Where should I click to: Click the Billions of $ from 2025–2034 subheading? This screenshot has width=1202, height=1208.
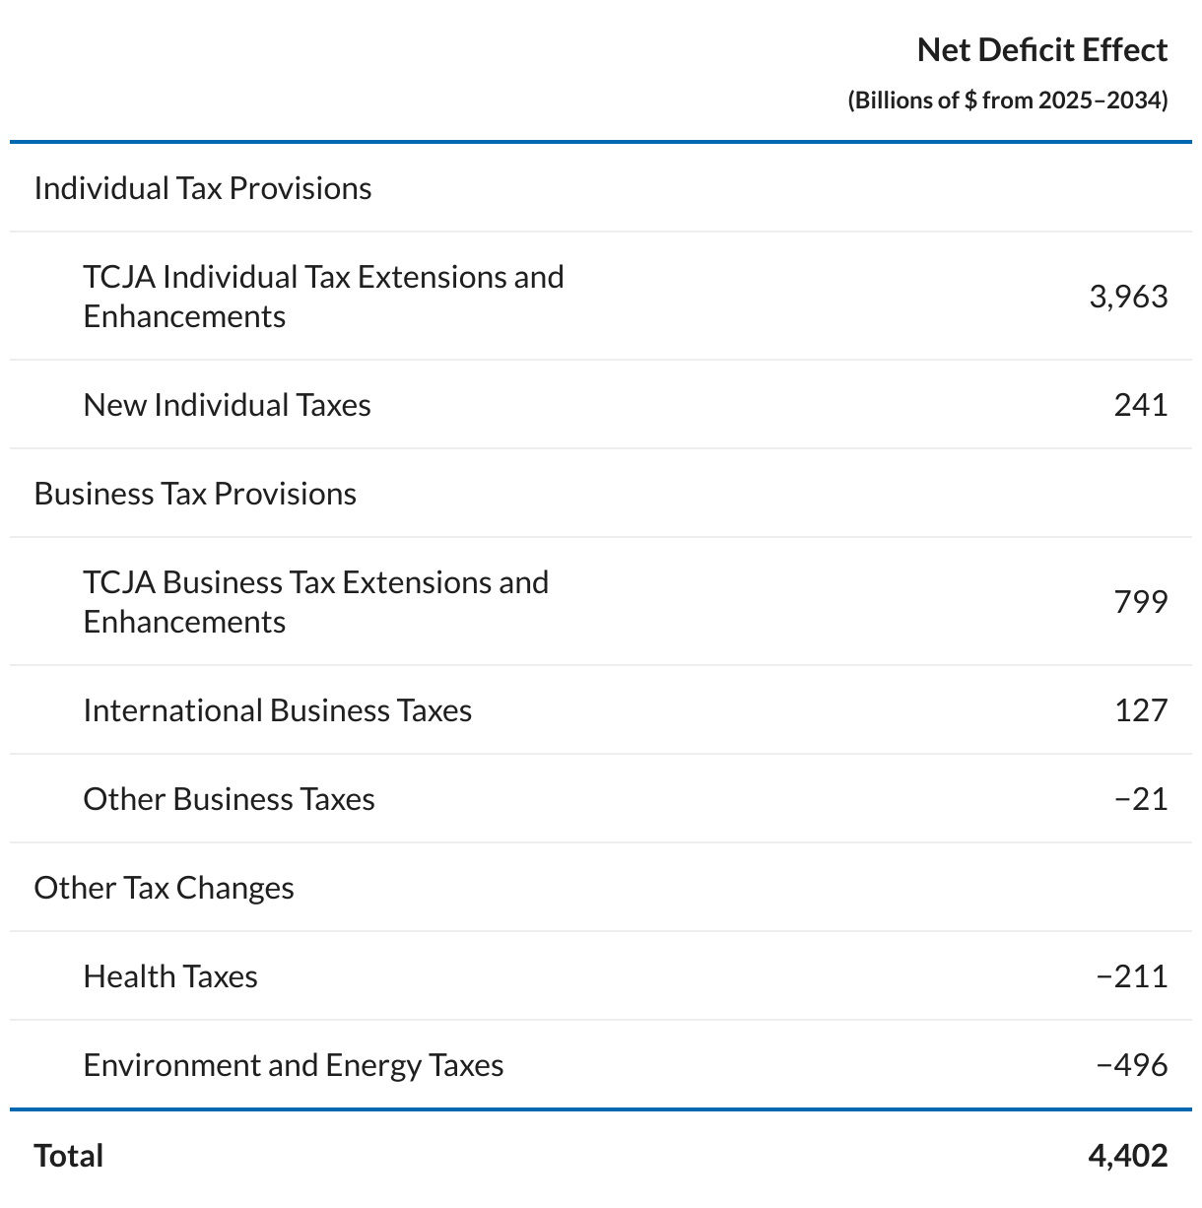tap(1007, 101)
